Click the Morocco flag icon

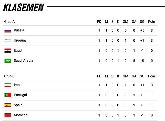click(8, 115)
